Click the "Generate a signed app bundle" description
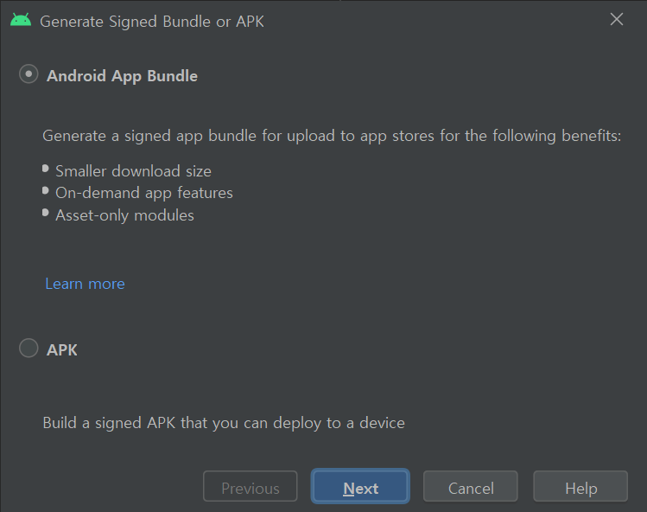The image size is (647, 512). tap(332, 137)
